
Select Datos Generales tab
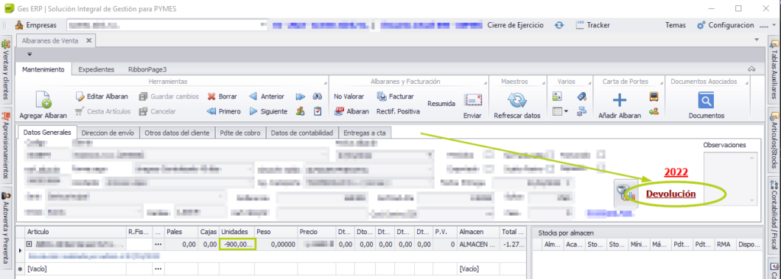click(47, 133)
